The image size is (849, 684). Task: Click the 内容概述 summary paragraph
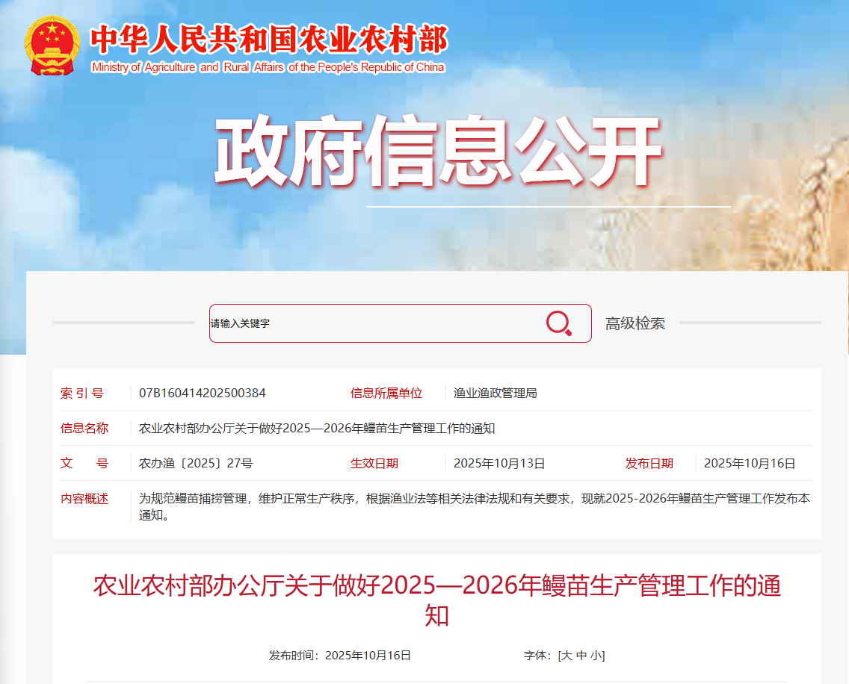[474, 506]
